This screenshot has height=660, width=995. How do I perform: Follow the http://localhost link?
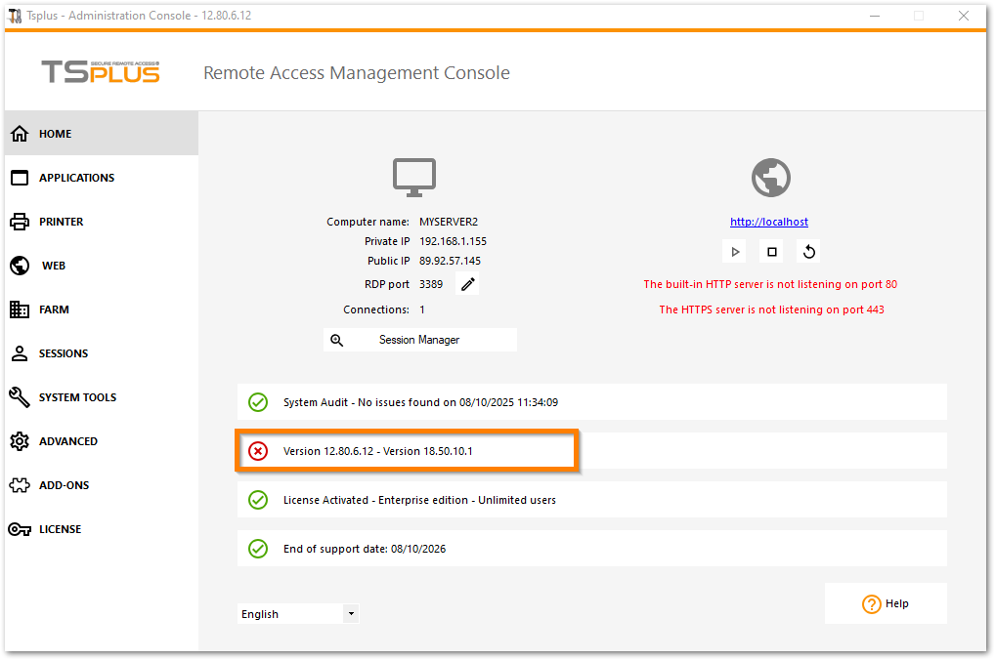(769, 222)
